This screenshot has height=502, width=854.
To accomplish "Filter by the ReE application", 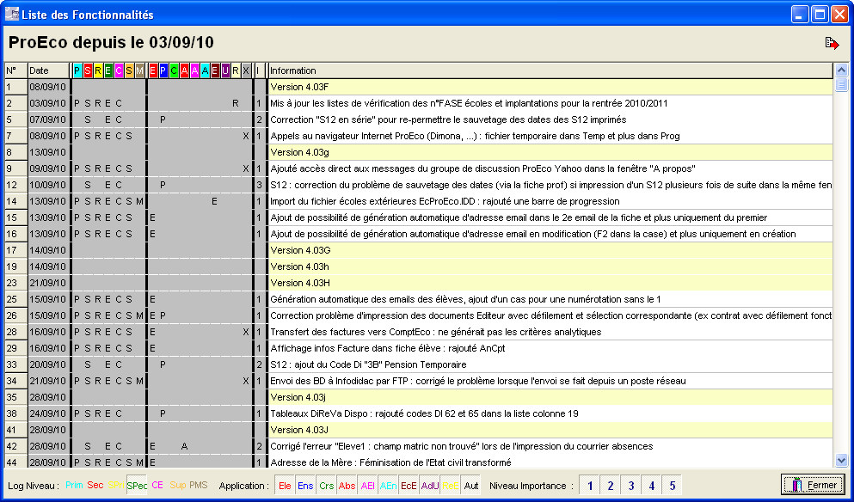I will [x=451, y=486].
